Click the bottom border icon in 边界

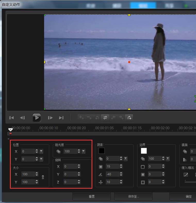(143, 182)
